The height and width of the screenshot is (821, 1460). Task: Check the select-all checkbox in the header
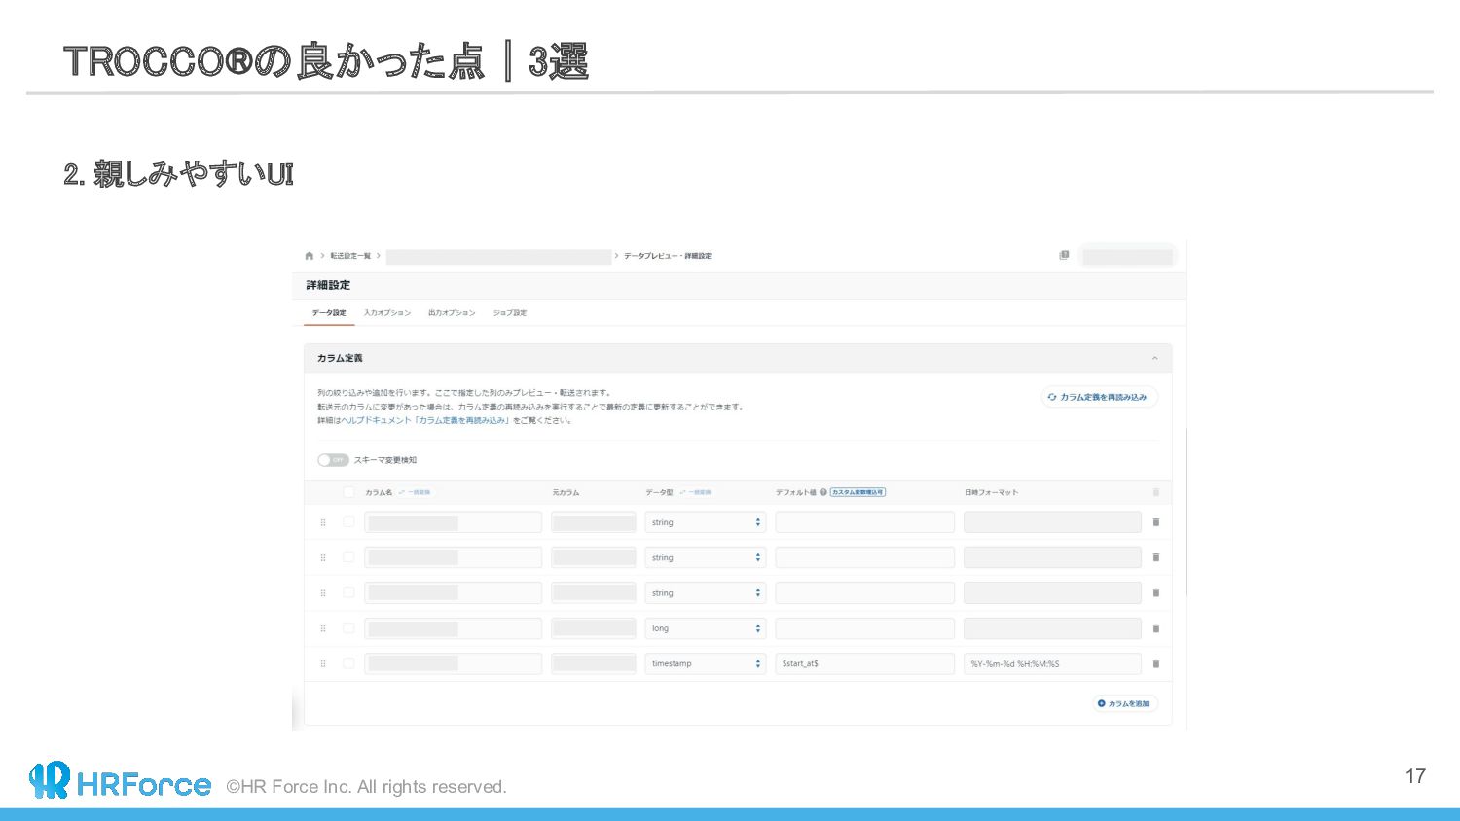point(348,492)
